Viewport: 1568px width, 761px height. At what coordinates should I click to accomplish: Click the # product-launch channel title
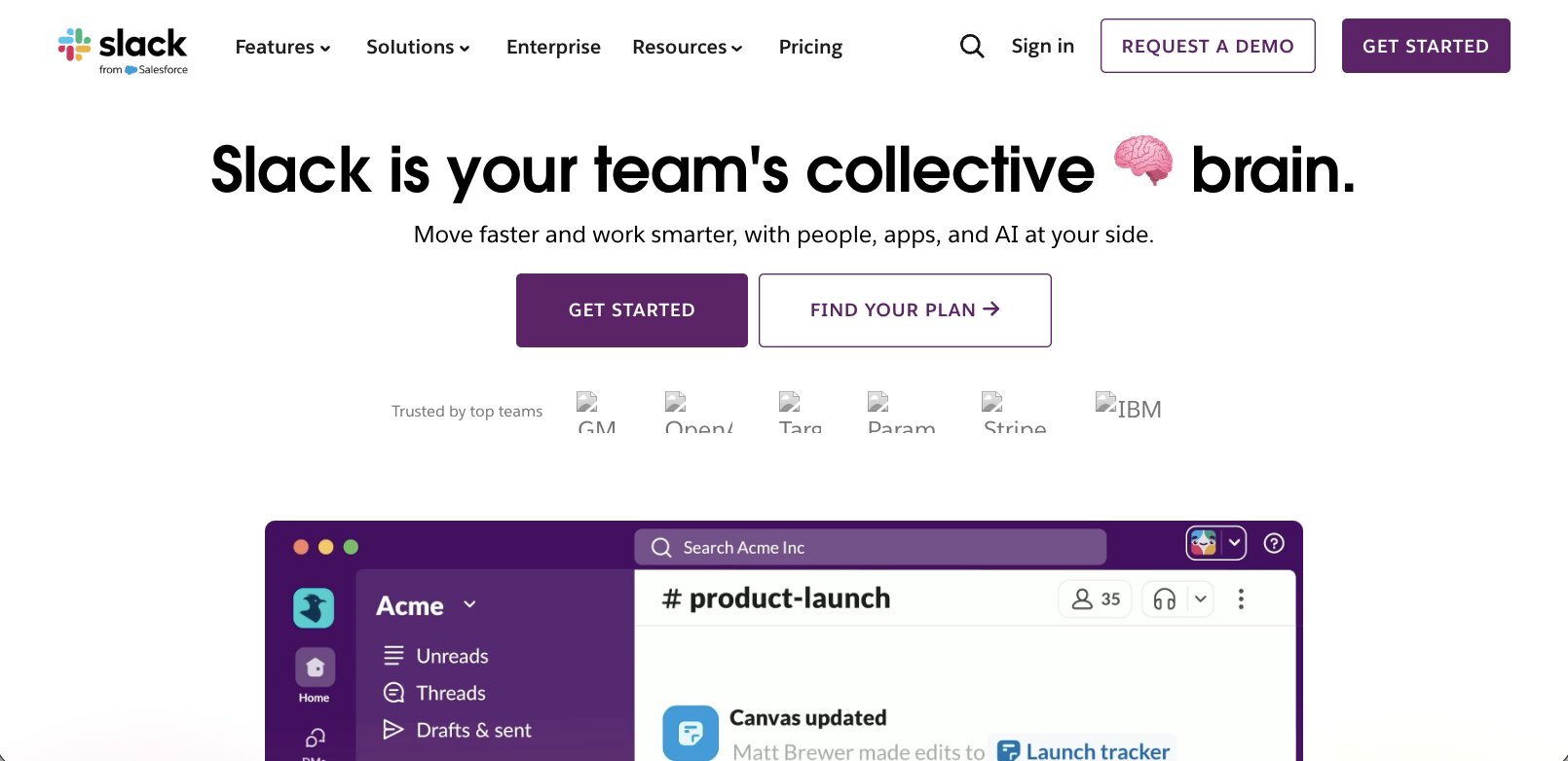[776, 598]
